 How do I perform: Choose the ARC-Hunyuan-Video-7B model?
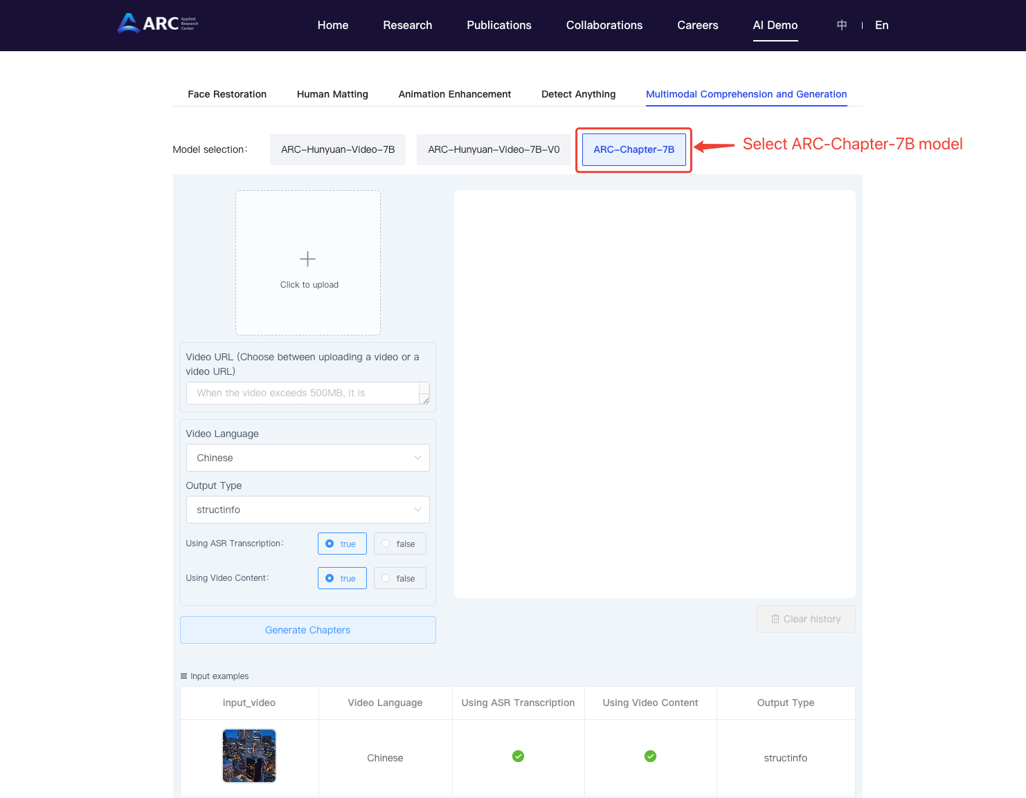(x=338, y=149)
